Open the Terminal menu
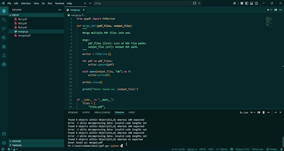Image resolution: width=284 pixels, height=151 pixels. pyautogui.click(x=60, y=3)
